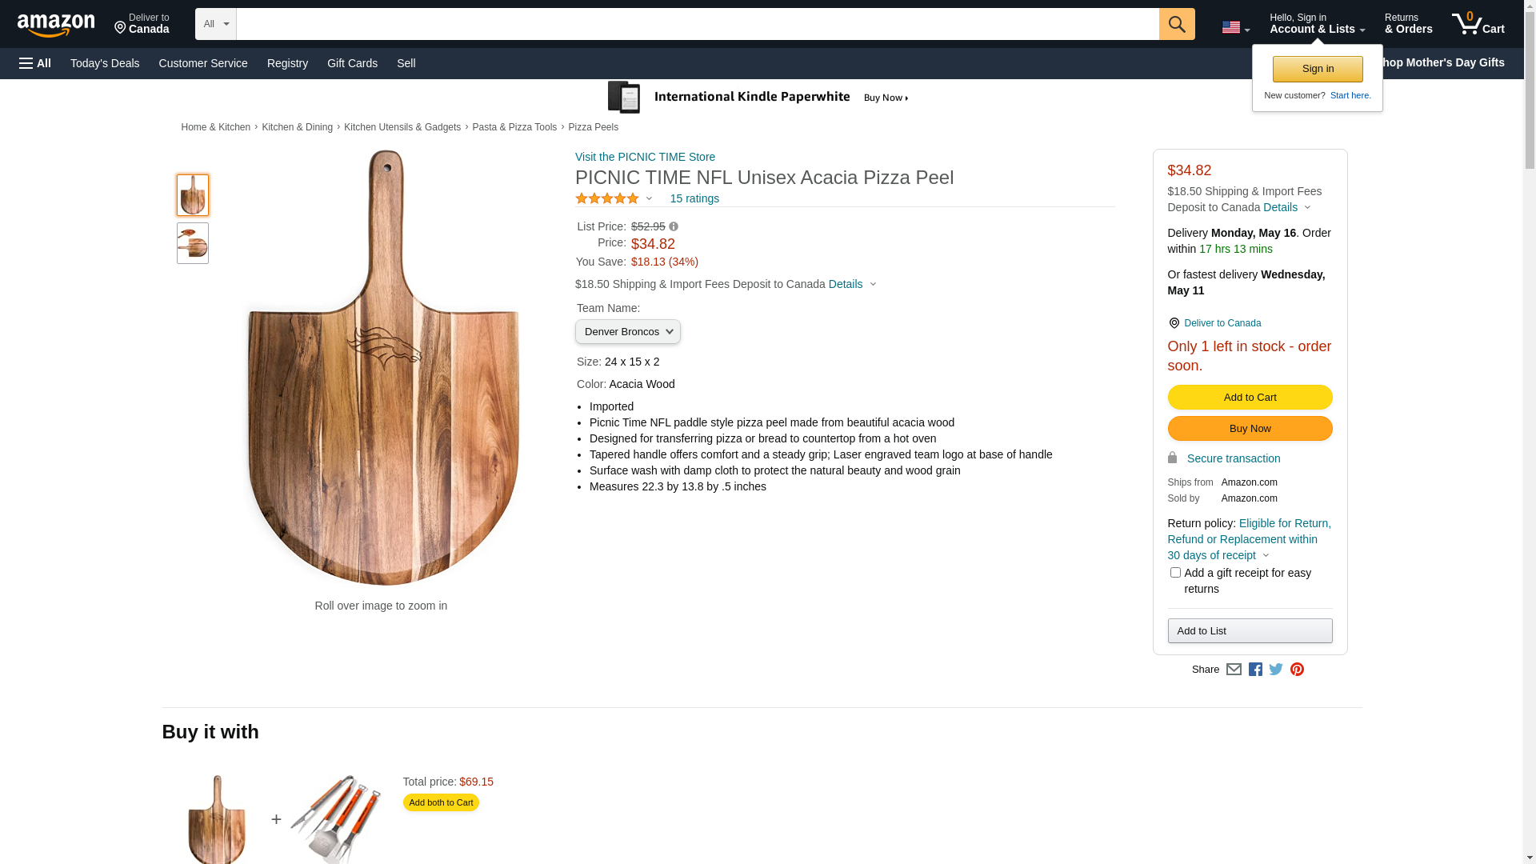1536x864 pixels.
Task: Share the product via email icon
Action: point(1234,670)
